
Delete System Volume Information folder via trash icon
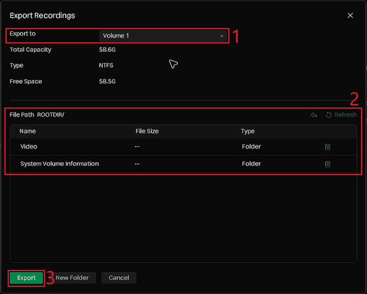pyautogui.click(x=327, y=164)
